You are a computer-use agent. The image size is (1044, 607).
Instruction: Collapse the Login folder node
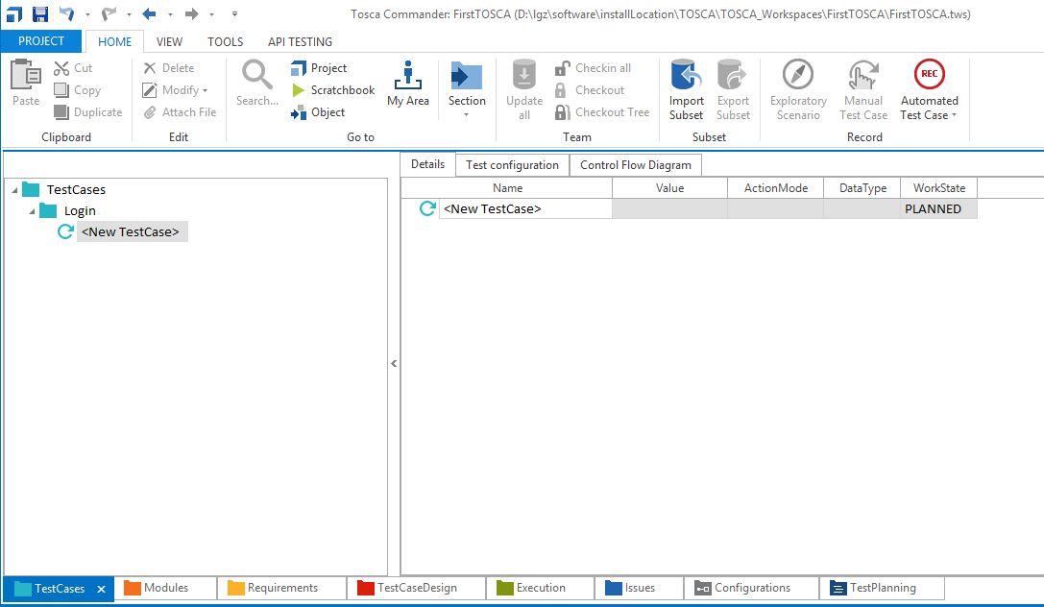coord(32,211)
